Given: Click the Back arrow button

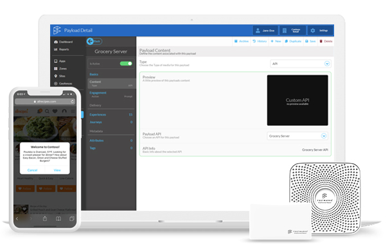Looking at the screenshot, I should tap(94, 41).
